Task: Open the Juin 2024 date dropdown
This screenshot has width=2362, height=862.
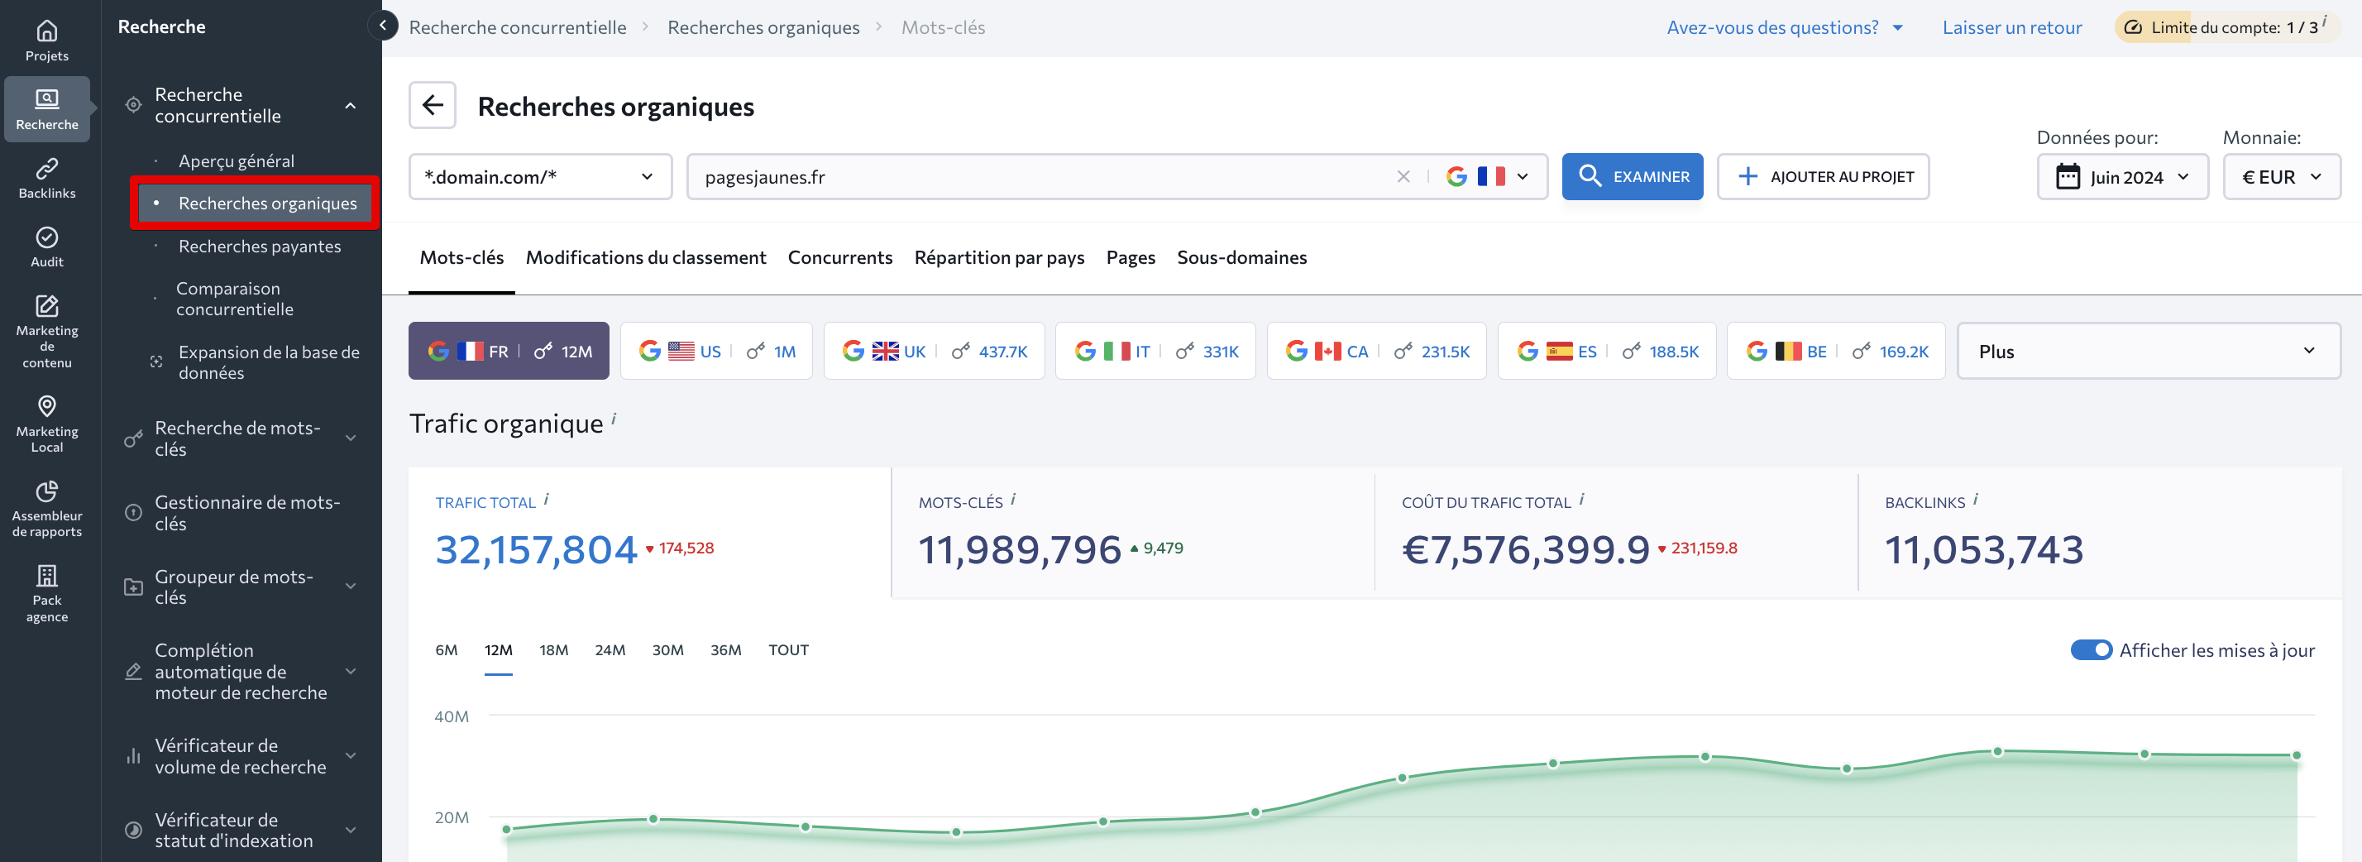Action: (x=2123, y=176)
